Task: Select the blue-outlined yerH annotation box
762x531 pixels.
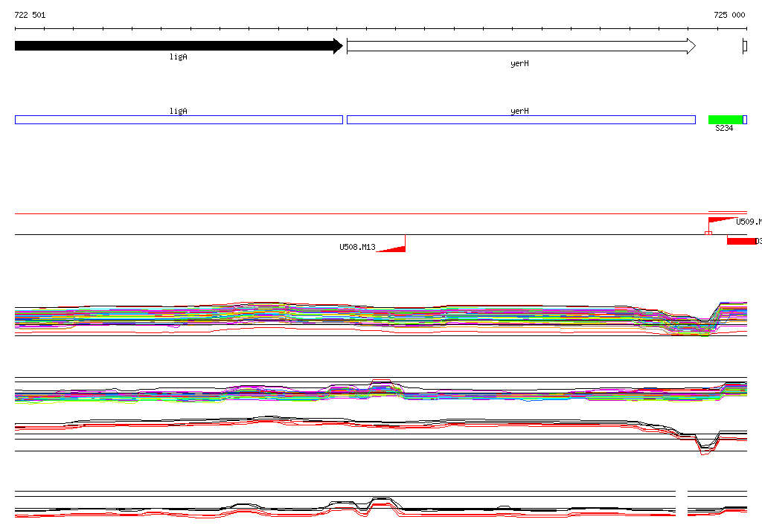Action: 521,120
